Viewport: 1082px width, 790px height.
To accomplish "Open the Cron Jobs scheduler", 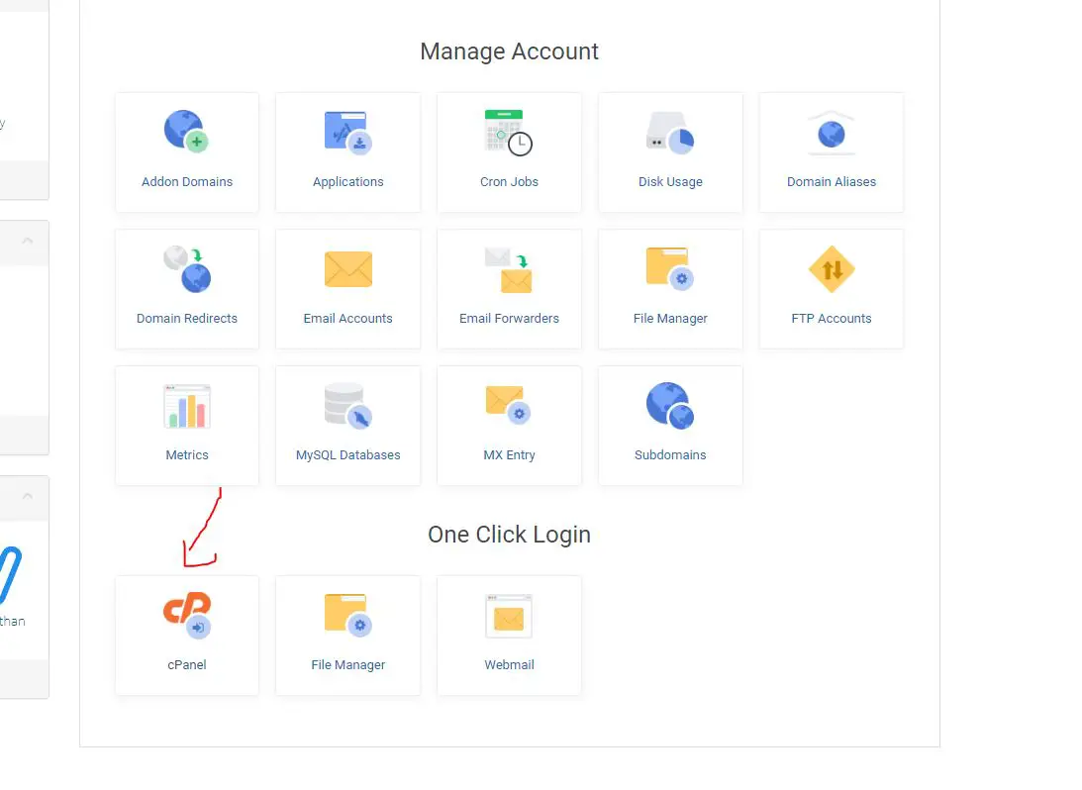I will (x=509, y=151).
